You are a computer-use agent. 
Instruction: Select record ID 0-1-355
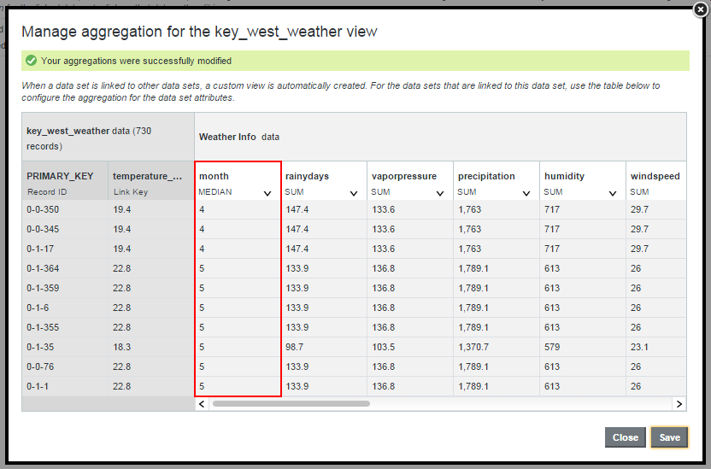pyautogui.click(x=43, y=327)
